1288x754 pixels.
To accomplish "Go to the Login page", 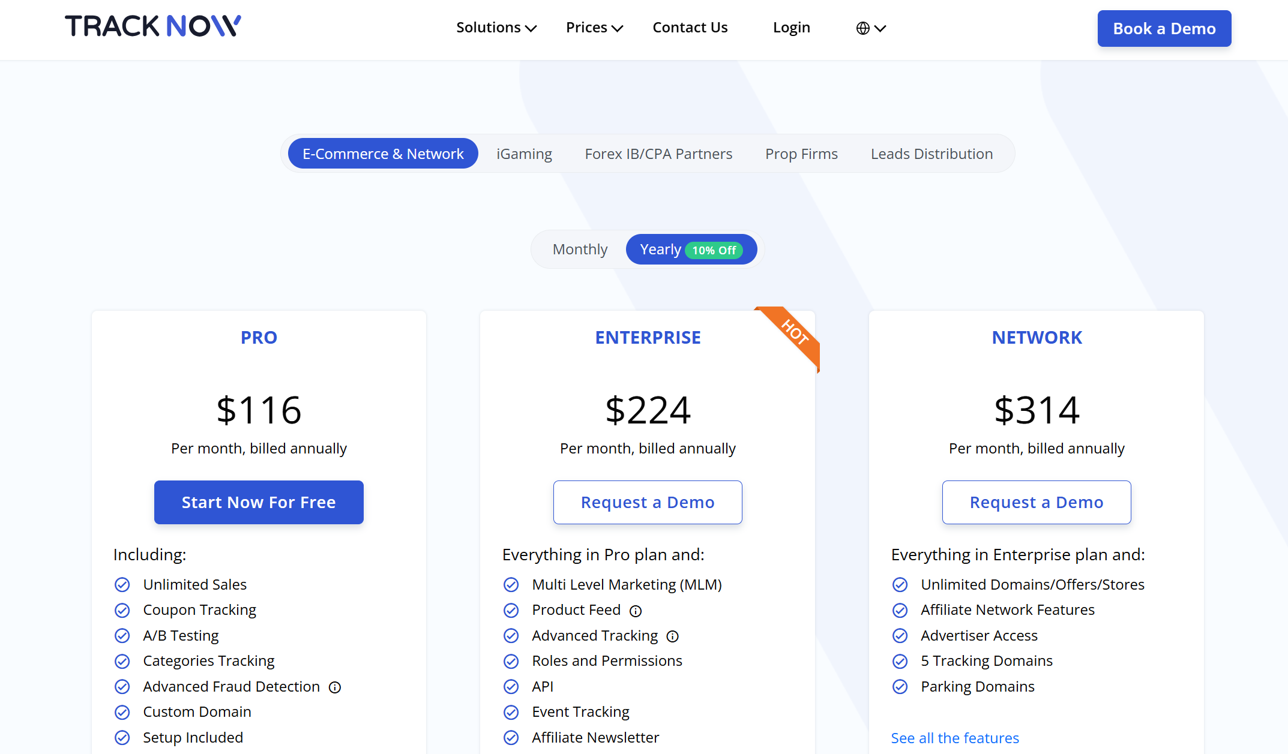I will [x=791, y=28].
